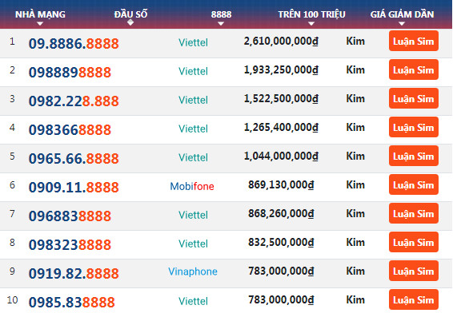Open the GIÁ GIẢM DẦN sort dropdown
The height and width of the screenshot is (313, 453).
tap(402, 17)
